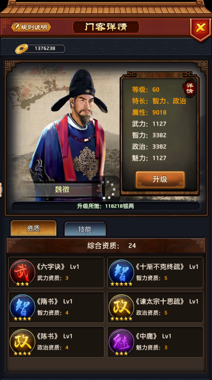Tap the blue 智 icon beside 隋书
Screen dimensions: 212x380
pos(22,307)
